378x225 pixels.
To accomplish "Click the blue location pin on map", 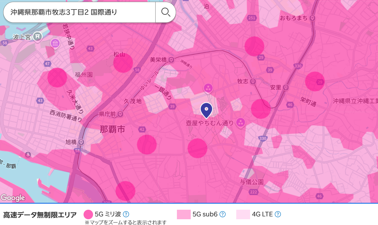I will [206, 110].
